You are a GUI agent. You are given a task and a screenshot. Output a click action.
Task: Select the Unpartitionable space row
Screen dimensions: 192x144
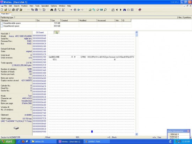point(66,23)
